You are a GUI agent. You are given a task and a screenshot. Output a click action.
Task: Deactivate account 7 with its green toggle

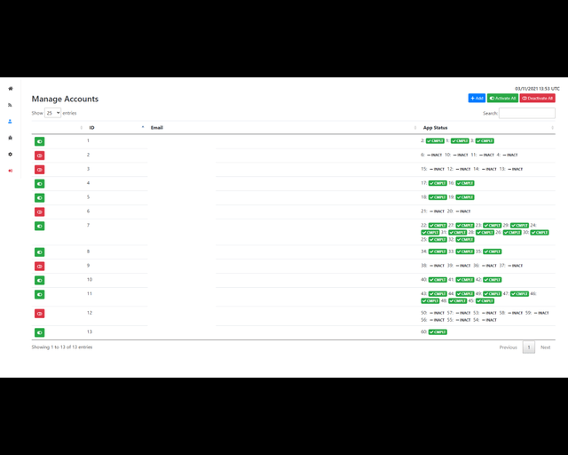(x=39, y=226)
